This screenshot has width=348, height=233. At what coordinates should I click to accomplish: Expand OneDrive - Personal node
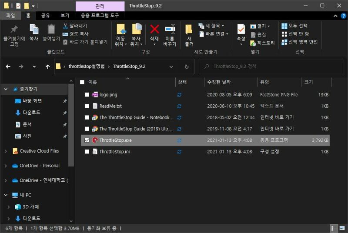pos(6,166)
